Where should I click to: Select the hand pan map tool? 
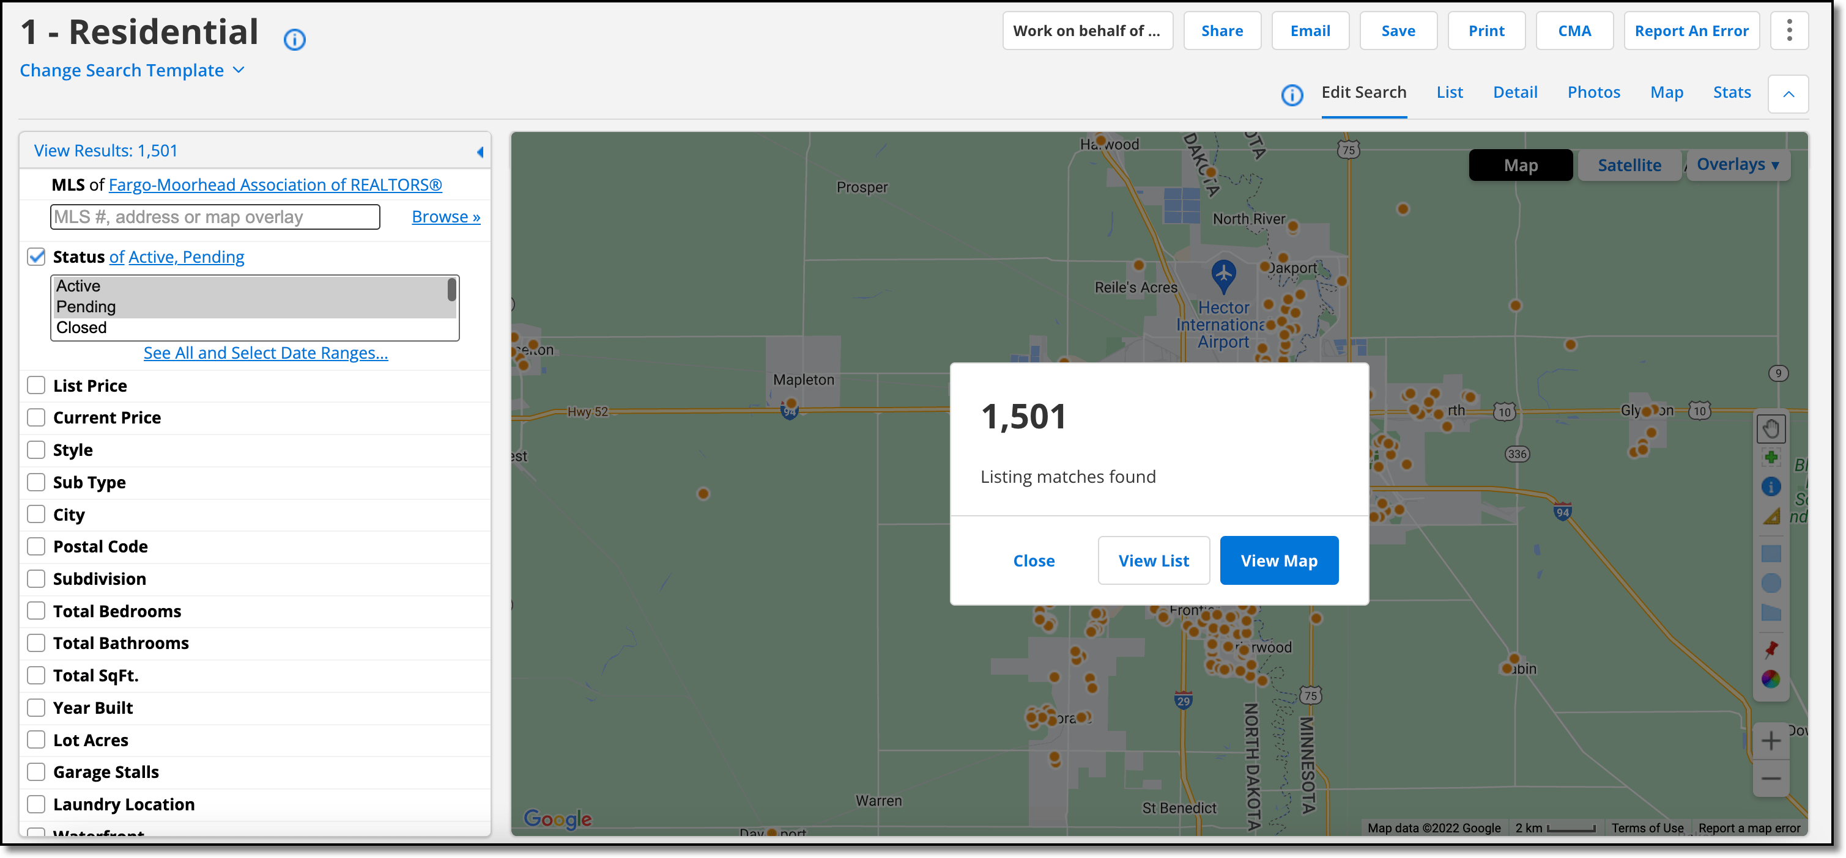(x=1770, y=428)
